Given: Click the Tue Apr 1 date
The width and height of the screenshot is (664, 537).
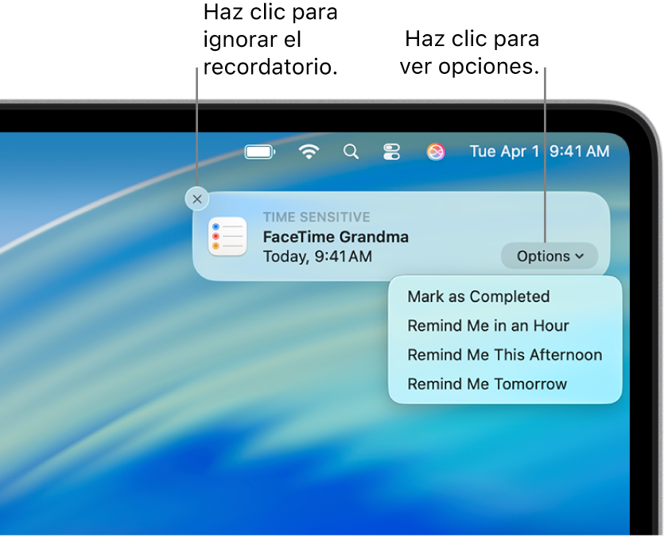Looking at the screenshot, I should [x=506, y=151].
